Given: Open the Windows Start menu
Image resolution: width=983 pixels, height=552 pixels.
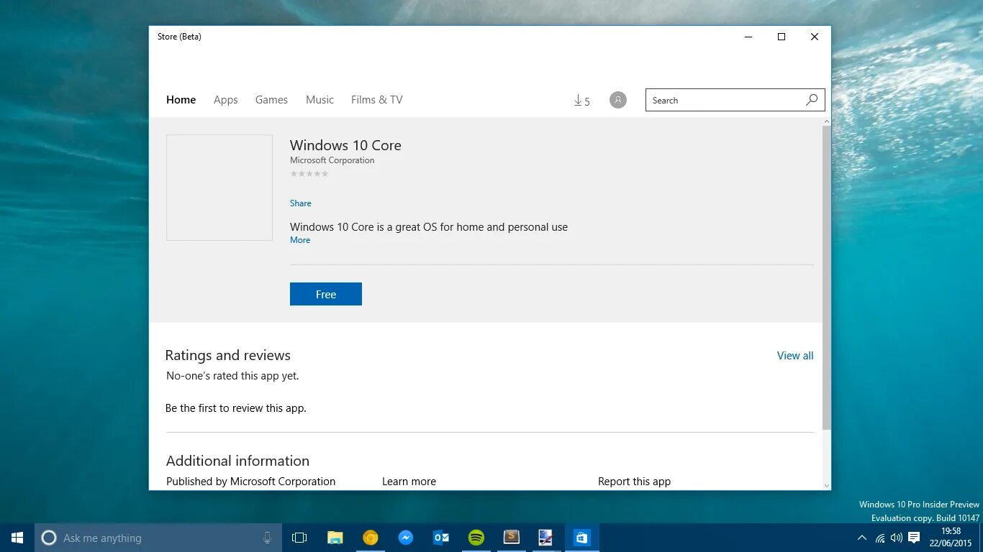Looking at the screenshot, I should pyautogui.click(x=17, y=538).
